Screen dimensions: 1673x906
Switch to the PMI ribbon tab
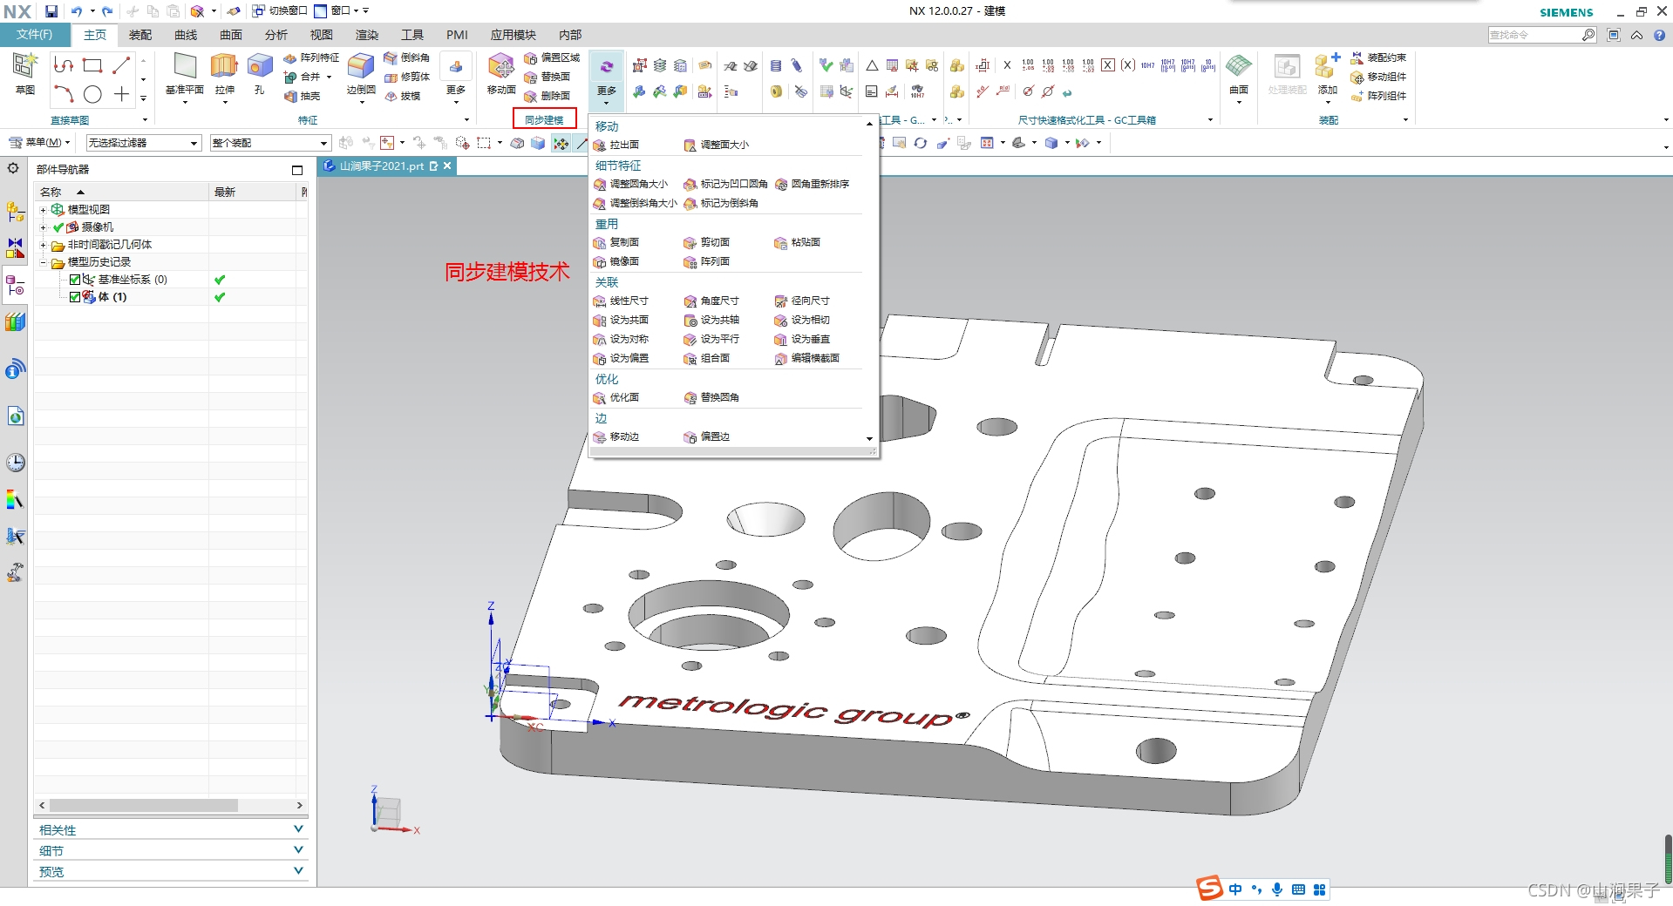tap(457, 35)
